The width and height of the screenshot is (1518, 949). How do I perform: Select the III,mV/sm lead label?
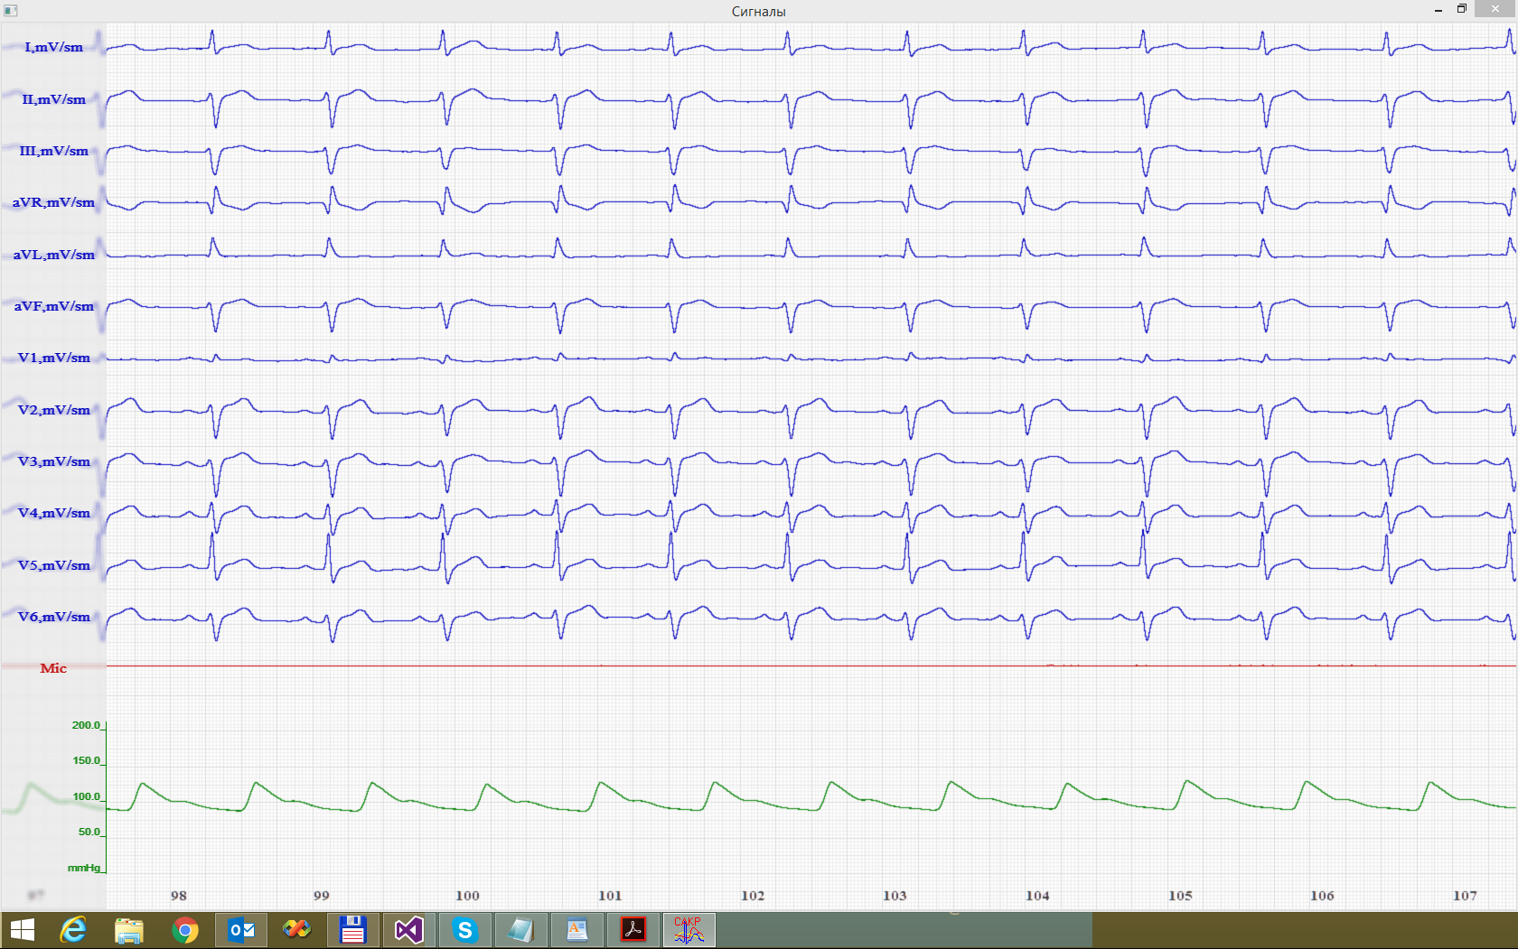click(53, 151)
